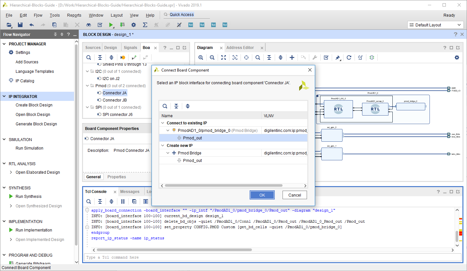Screen dimensions: 467x271
Task: Collapse the Create new IP group
Action: (163, 146)
